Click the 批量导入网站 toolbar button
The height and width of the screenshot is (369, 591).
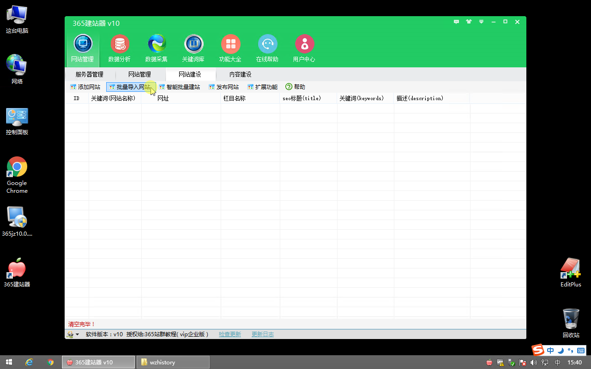tap(131, 87)
